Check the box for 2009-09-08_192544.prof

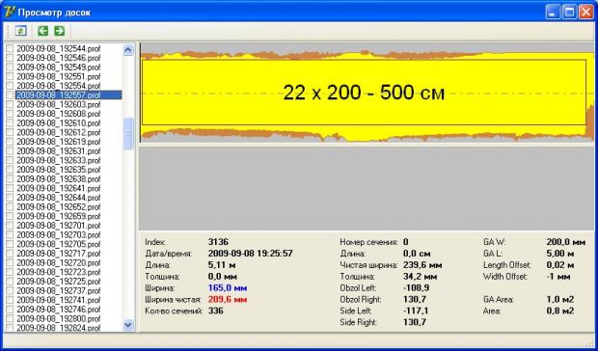10,48
